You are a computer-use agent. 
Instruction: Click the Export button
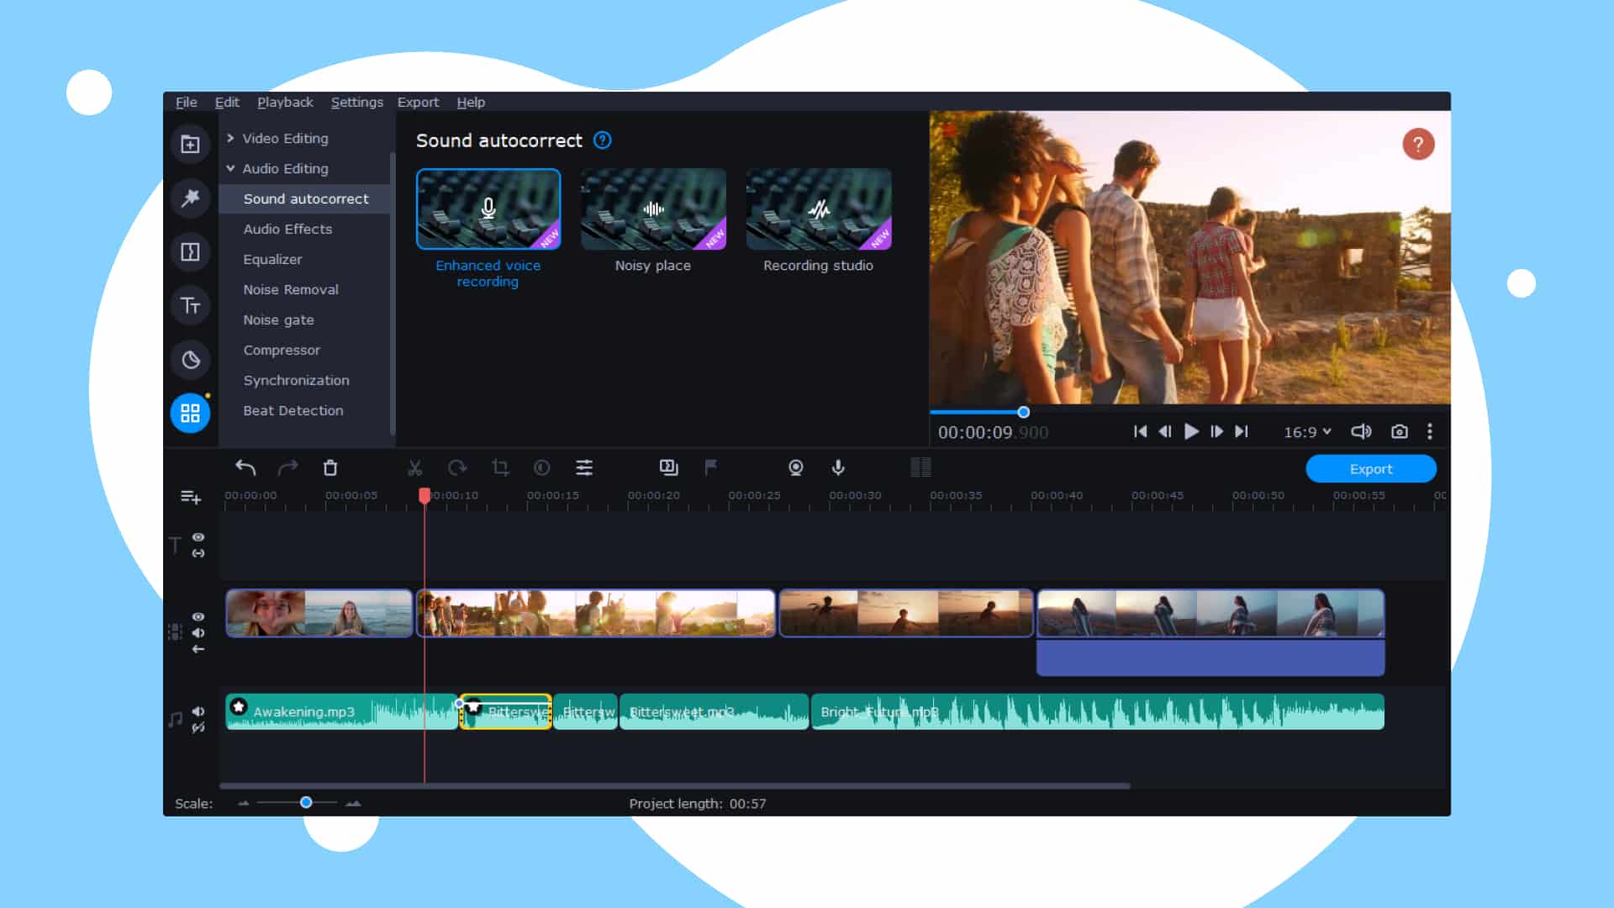pos(1371,468)
